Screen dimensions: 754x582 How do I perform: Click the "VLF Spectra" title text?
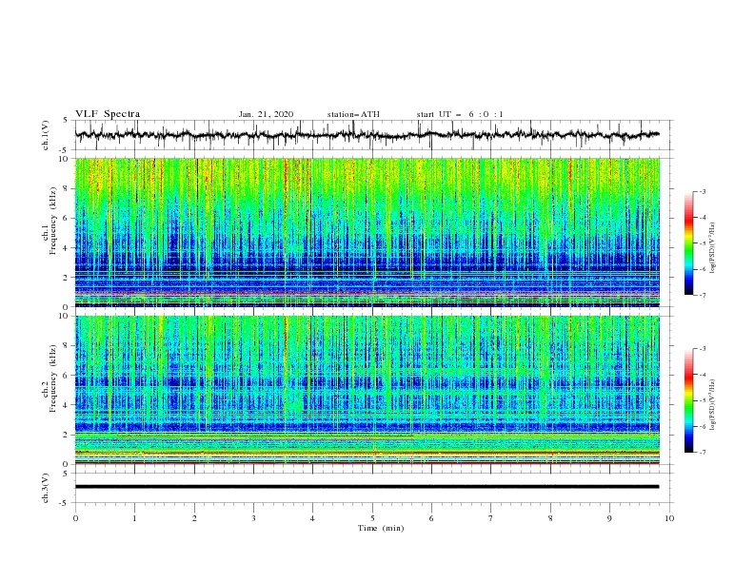(108, 114)
